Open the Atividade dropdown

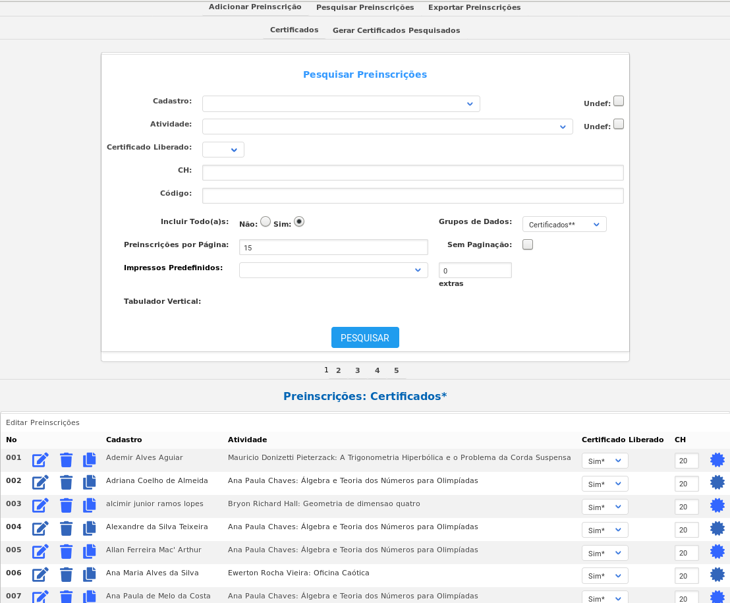(387, 127)
